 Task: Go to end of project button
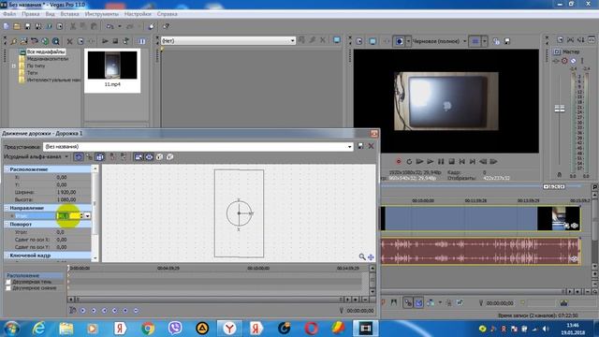473,162
